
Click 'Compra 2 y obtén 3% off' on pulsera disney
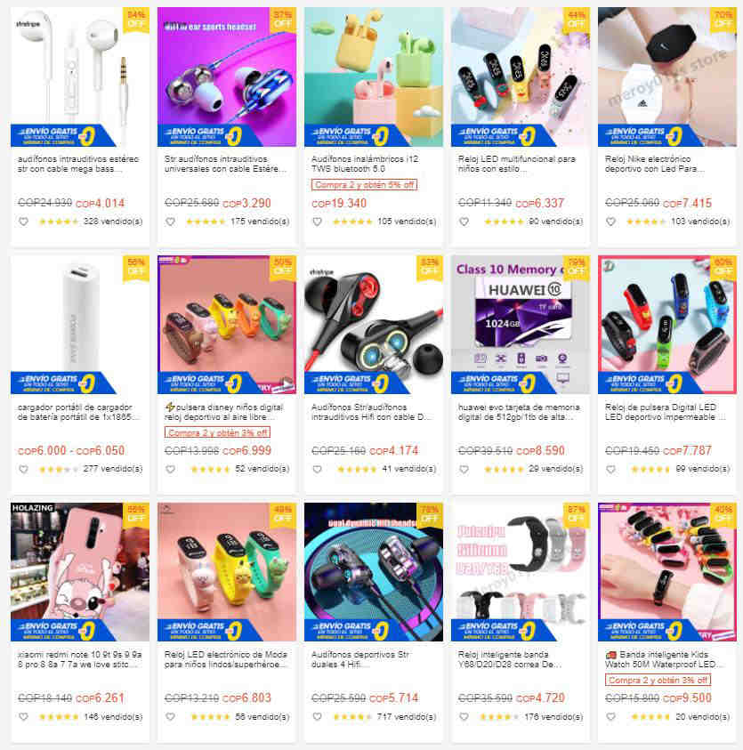point(217,432)
